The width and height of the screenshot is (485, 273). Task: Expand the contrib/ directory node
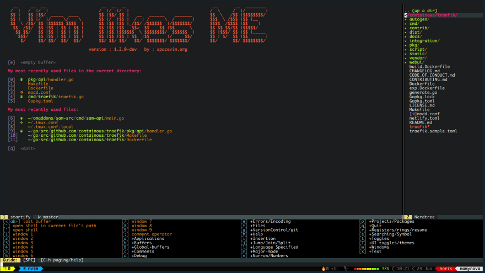tap(406, 28)
